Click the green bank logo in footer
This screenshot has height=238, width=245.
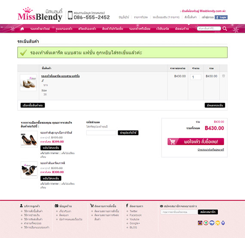206,223
